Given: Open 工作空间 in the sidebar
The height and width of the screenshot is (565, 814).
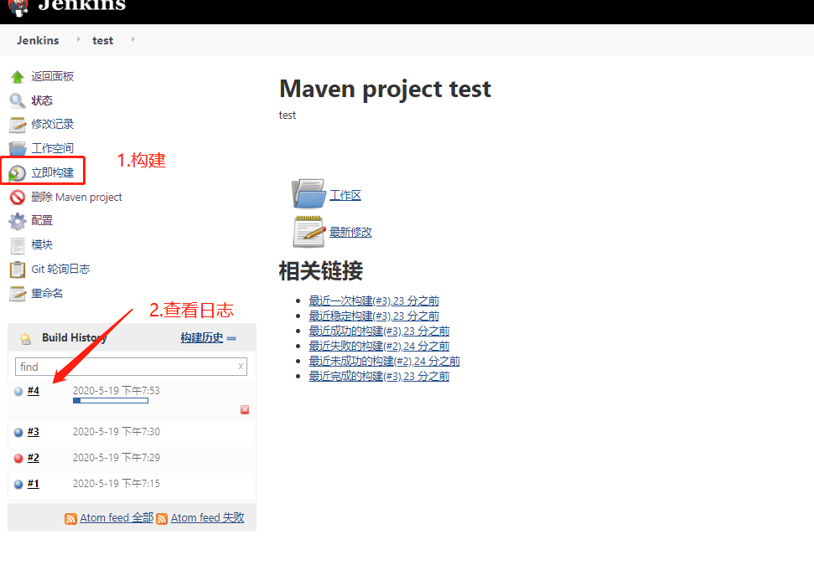Looking at the screenshot, I should click(53, 148).
